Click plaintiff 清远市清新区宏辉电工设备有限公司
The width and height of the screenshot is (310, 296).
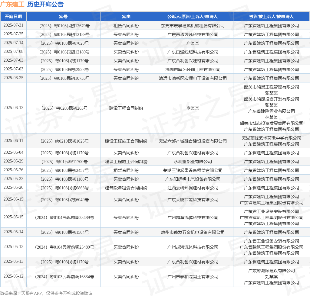pyautogui.click(x=193, y=78)
